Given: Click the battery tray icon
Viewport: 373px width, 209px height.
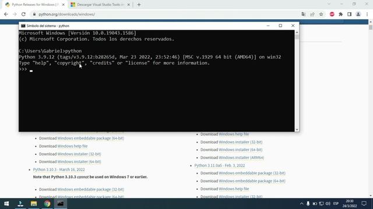Looking at the screenshot, I should tap(315, 204).
